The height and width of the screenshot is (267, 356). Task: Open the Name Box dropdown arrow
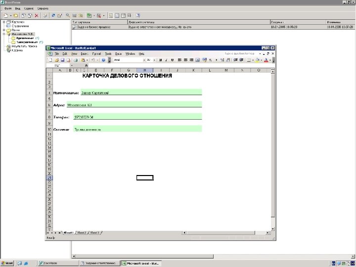(x=72, y=65)
